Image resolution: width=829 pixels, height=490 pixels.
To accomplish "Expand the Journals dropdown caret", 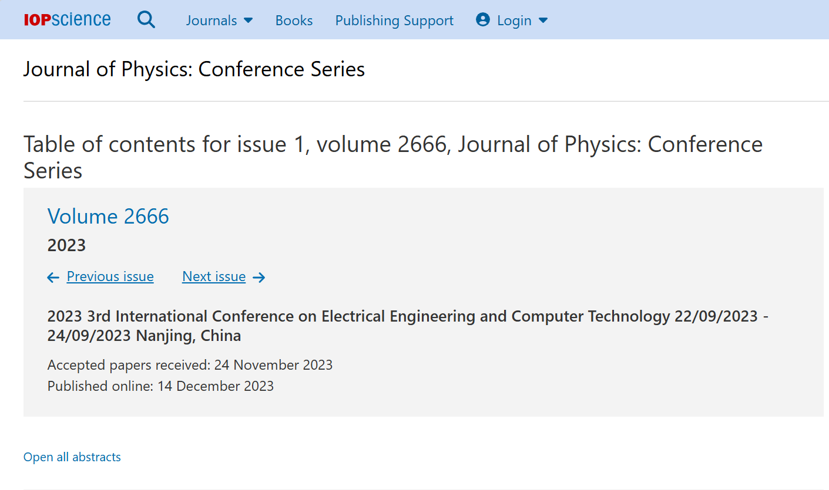I will point(249,21).
